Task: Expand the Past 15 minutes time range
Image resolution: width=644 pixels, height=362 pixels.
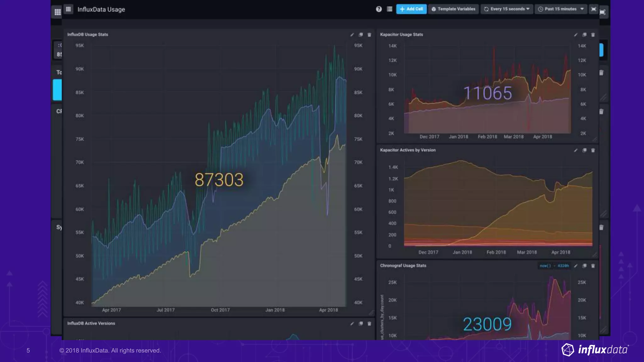Action: pyautogui.click(x=561, y=9)
